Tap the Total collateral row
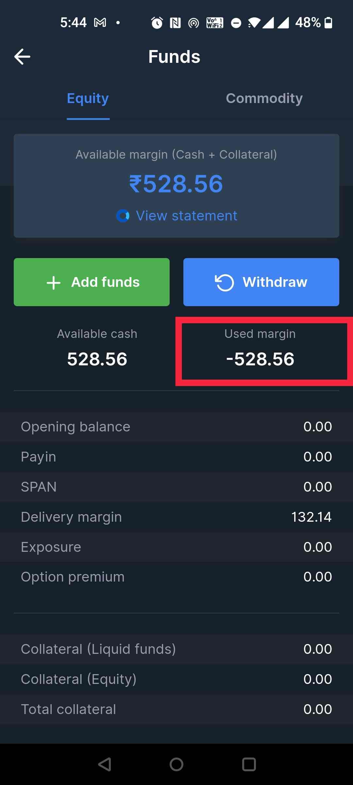353x785 pixels. [x=176, y=709]
